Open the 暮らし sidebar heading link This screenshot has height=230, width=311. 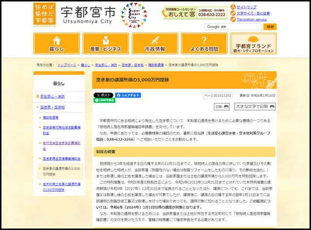[x=59, y=83]
